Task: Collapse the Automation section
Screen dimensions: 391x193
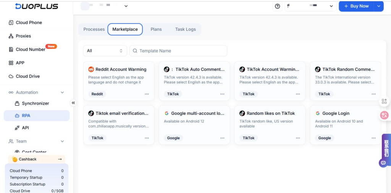Action: click(62, 92)
